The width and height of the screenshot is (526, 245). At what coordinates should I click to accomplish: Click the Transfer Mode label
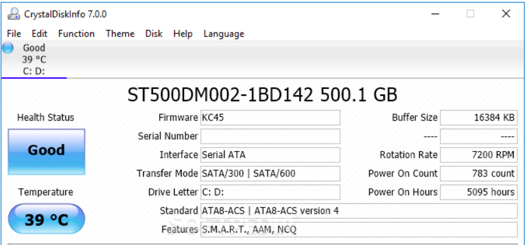tap(167, 173)
